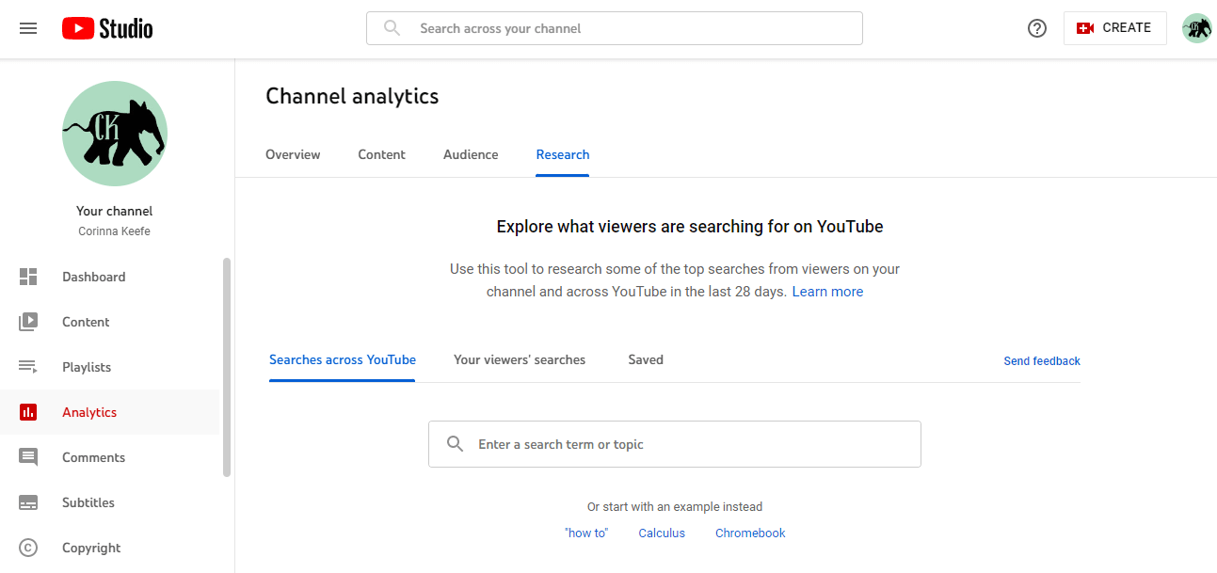Select the Research tab
The image size is (1217, 573).
563,154
